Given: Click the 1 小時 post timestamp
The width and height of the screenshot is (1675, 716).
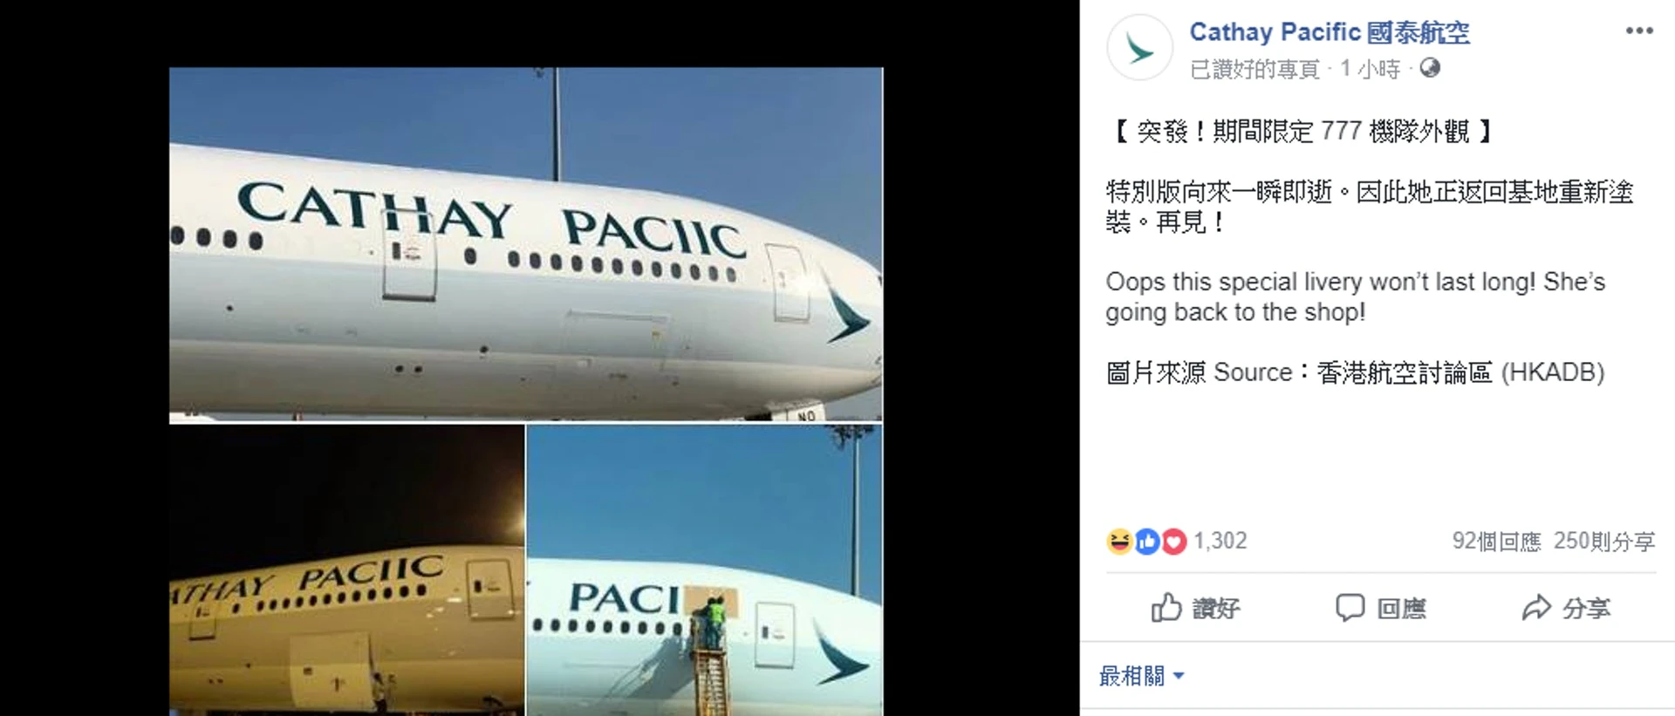Looking at the screenshot, I should (1370, 69).
